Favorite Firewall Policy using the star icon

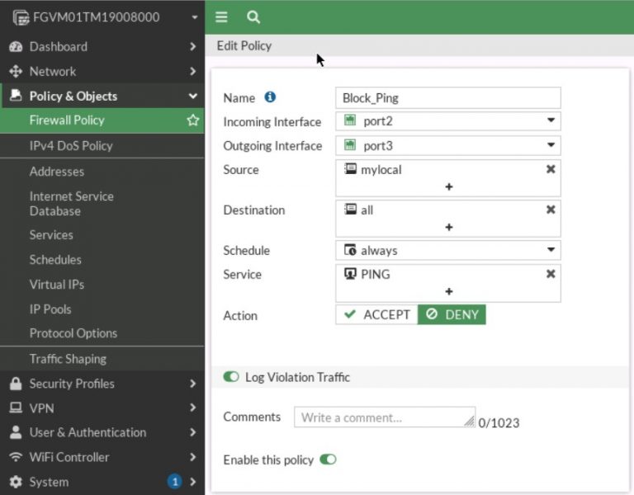[x=192, y=120]
